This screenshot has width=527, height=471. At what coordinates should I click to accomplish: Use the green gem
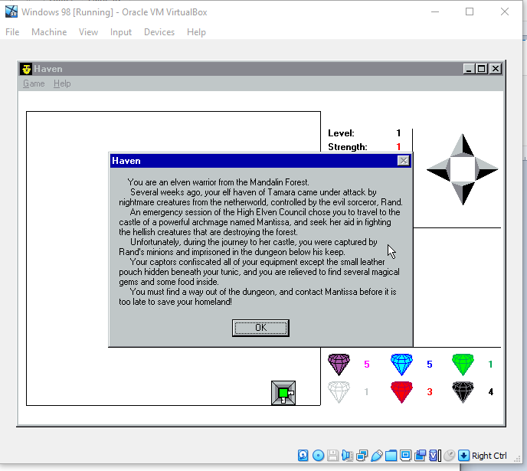pyautogui.click(x=463, y=365)
